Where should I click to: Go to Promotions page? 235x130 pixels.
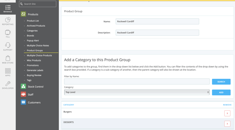(x=33, y=65)
